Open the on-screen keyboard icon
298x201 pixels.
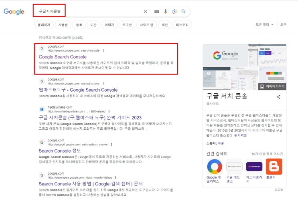[156, 12]
